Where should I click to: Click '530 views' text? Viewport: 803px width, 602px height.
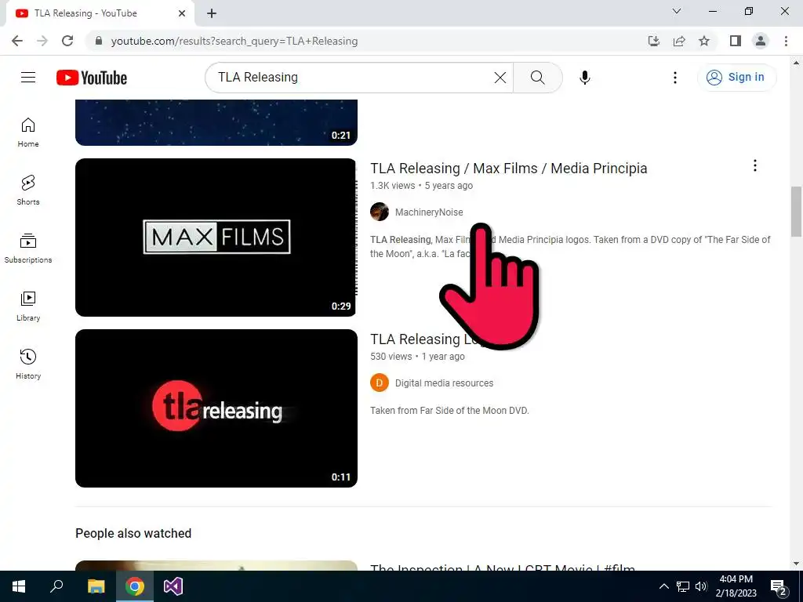coord(391,357)
